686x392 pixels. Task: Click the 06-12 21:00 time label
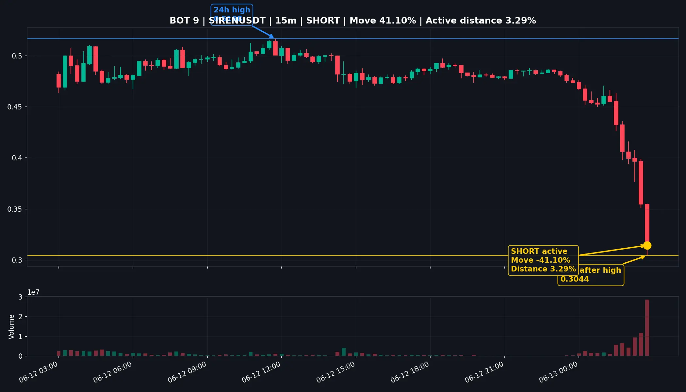pos(484,372)
